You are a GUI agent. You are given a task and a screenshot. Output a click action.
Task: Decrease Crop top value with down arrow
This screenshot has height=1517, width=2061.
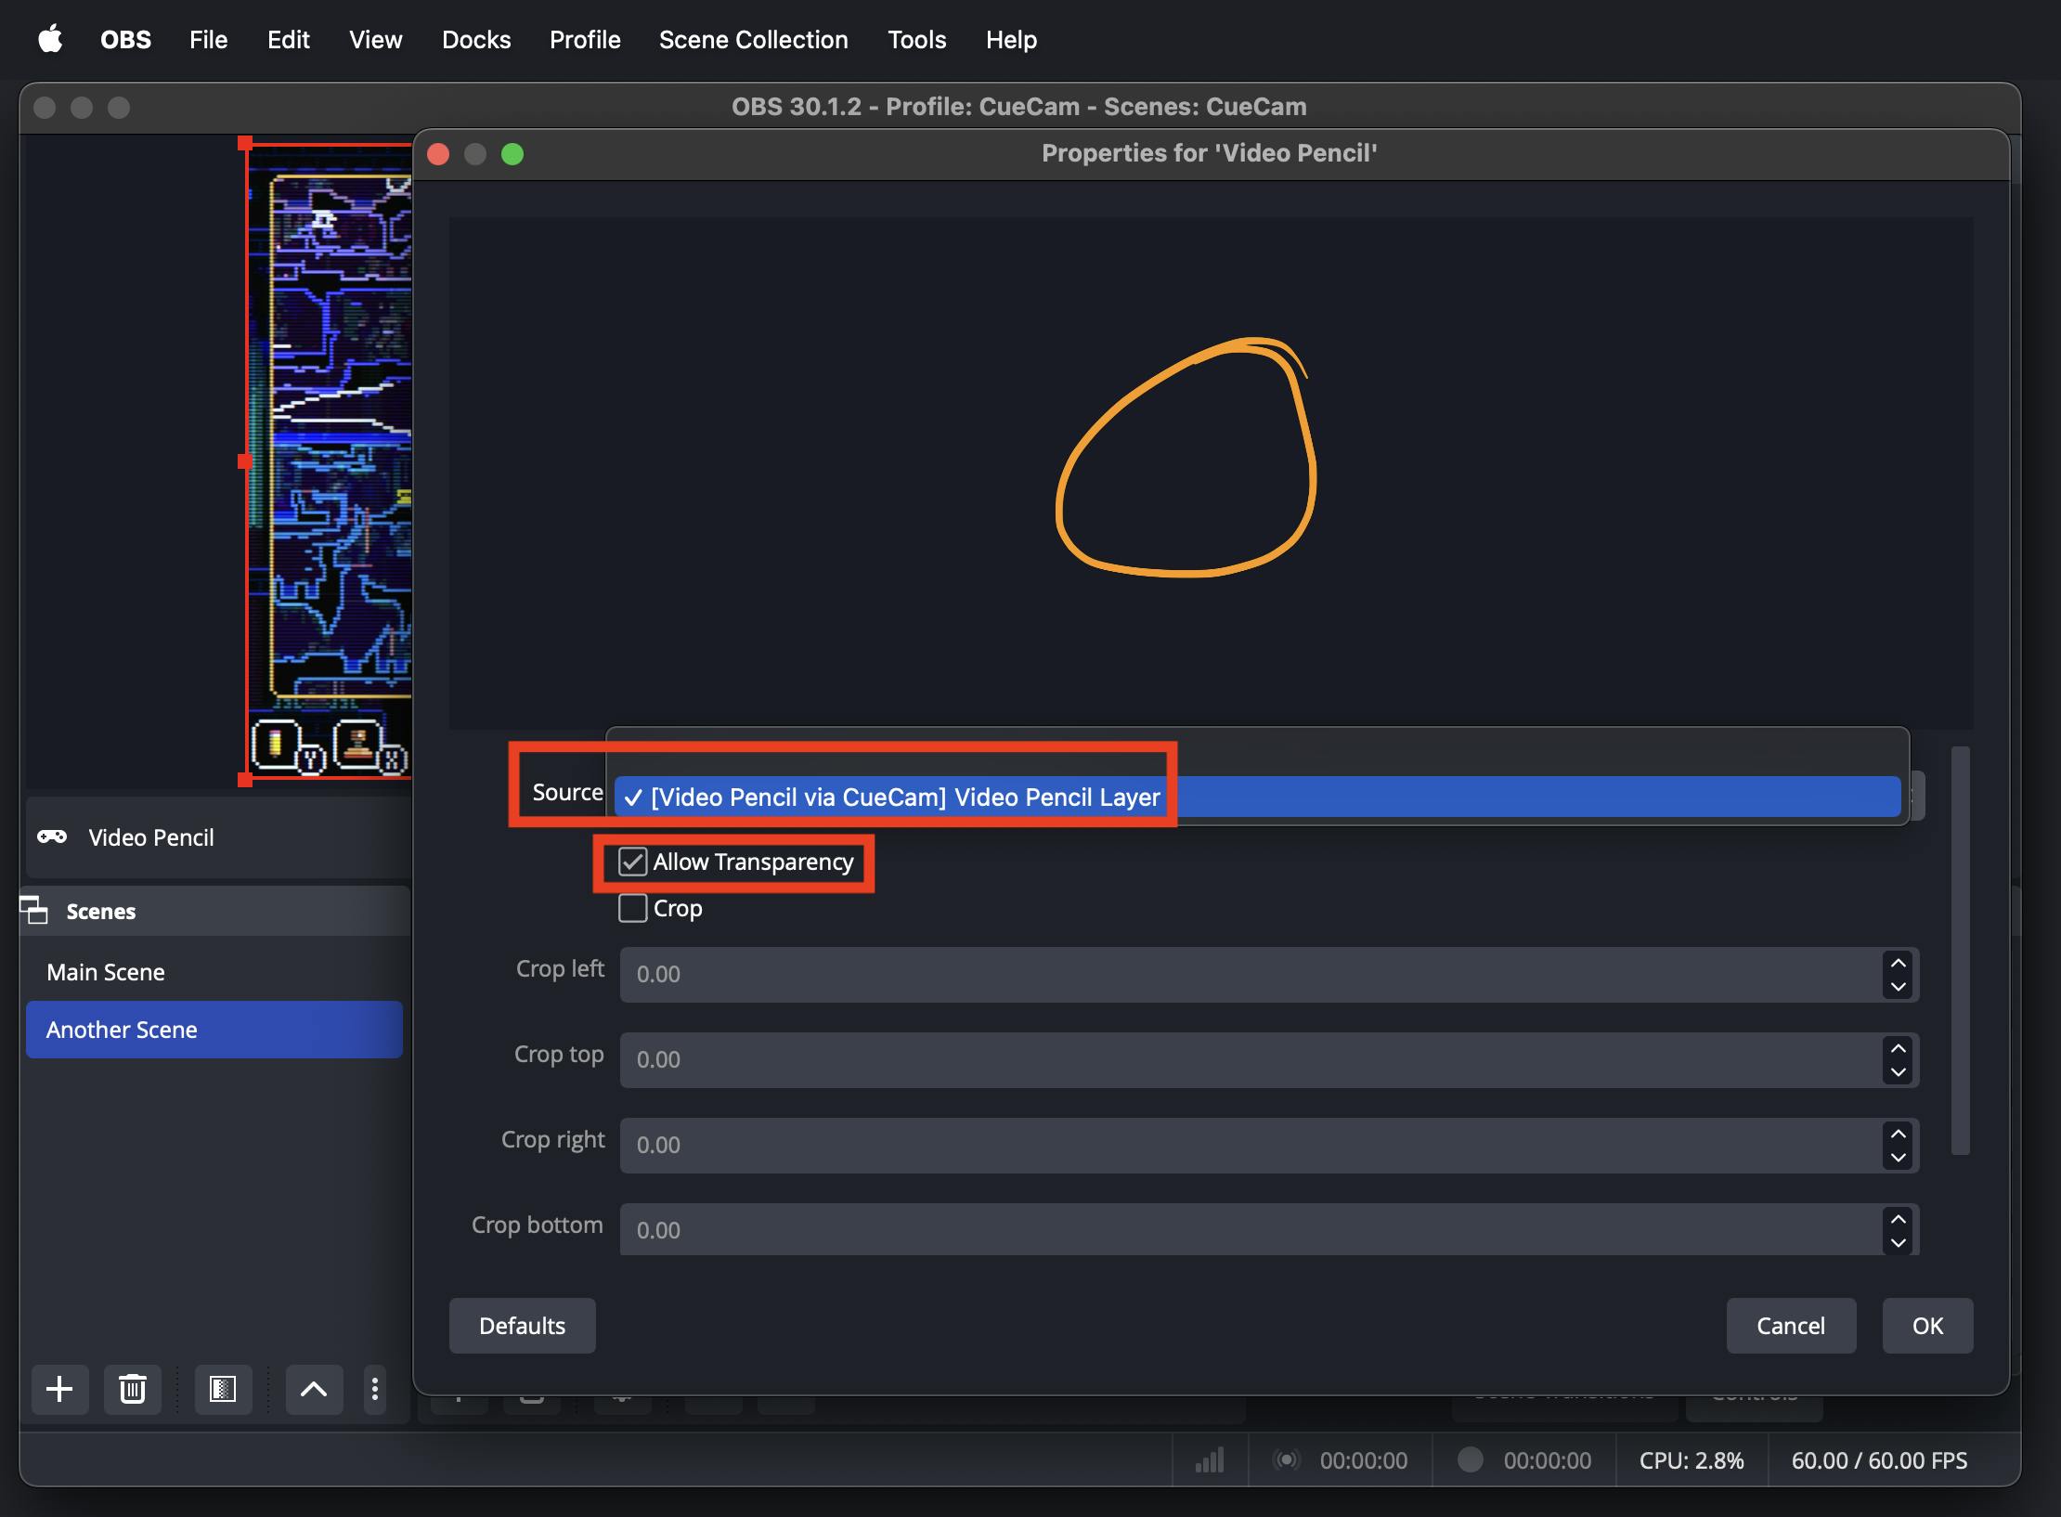pyautogui.click(x=1899, y=1071)
